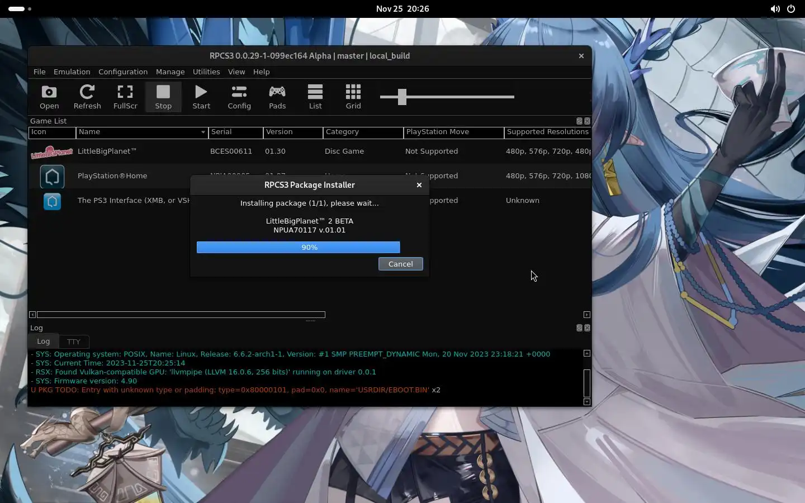Open the Utilities menu
This screenshot has width=805, height=503.
(x=206, y=72)
